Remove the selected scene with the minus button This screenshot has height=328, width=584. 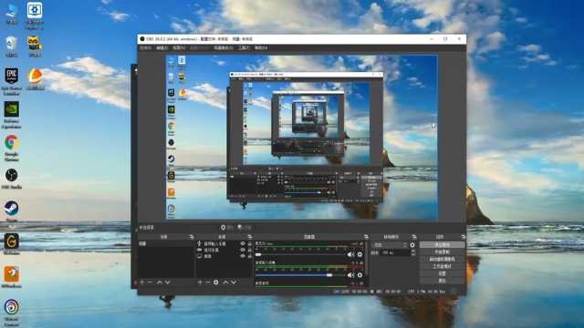150,282
